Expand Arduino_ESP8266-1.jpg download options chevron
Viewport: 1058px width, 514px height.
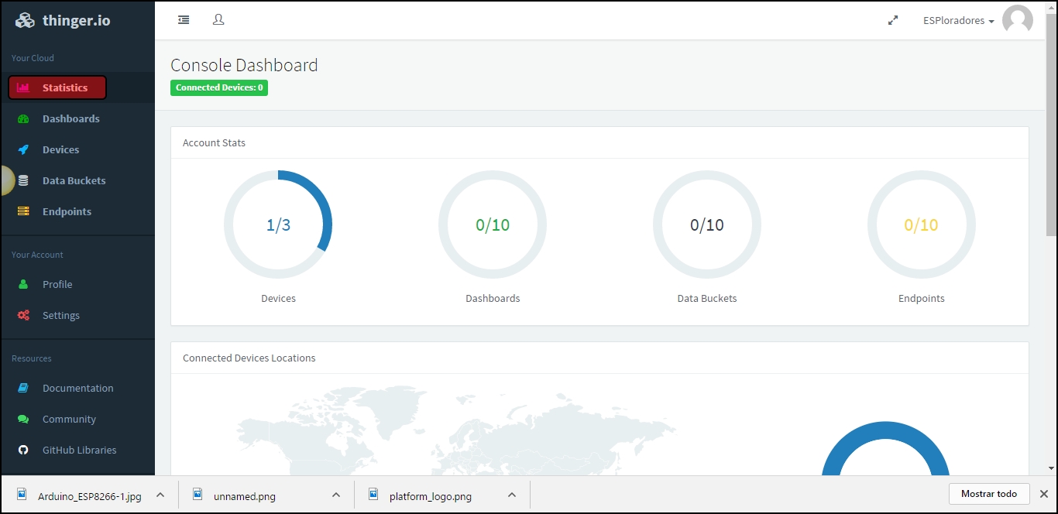click(x=160, y=495)
